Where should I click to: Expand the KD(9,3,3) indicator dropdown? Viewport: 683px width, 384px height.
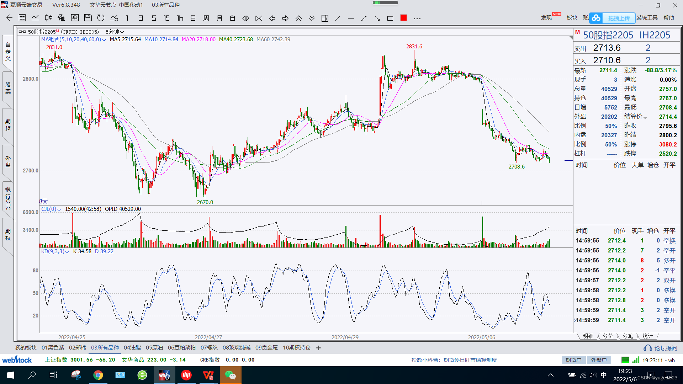coord(67,252)
